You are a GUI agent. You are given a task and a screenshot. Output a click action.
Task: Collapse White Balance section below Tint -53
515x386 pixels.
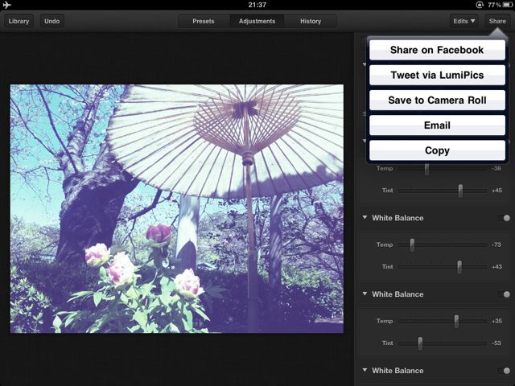(x=365, y=370)
